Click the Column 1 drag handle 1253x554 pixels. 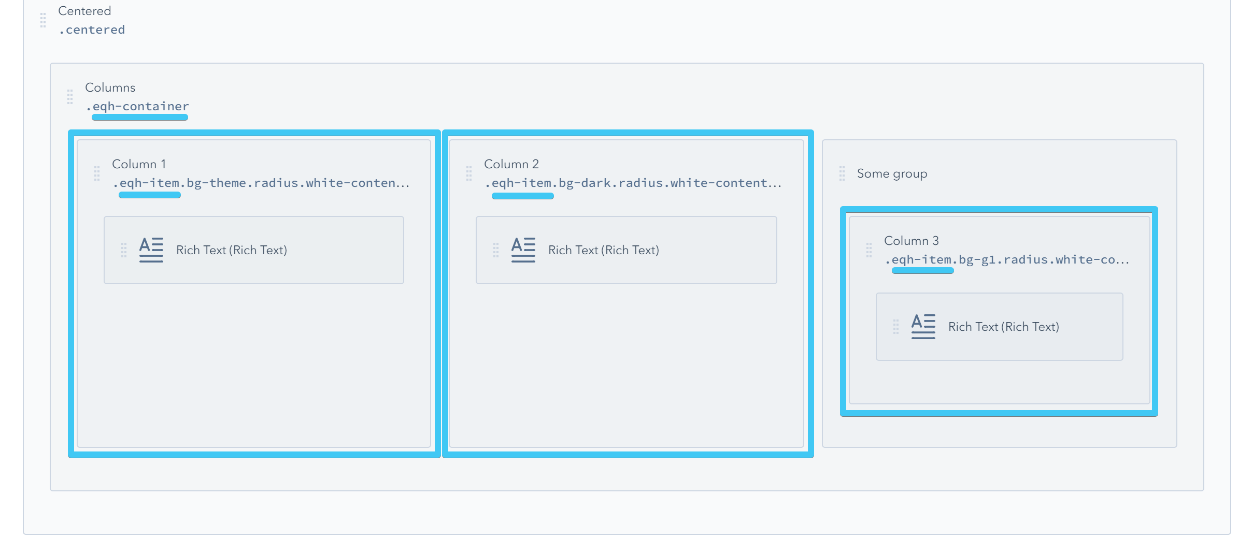97,173
